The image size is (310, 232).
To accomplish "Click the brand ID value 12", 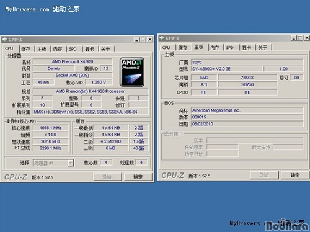I will pos(106,68).
